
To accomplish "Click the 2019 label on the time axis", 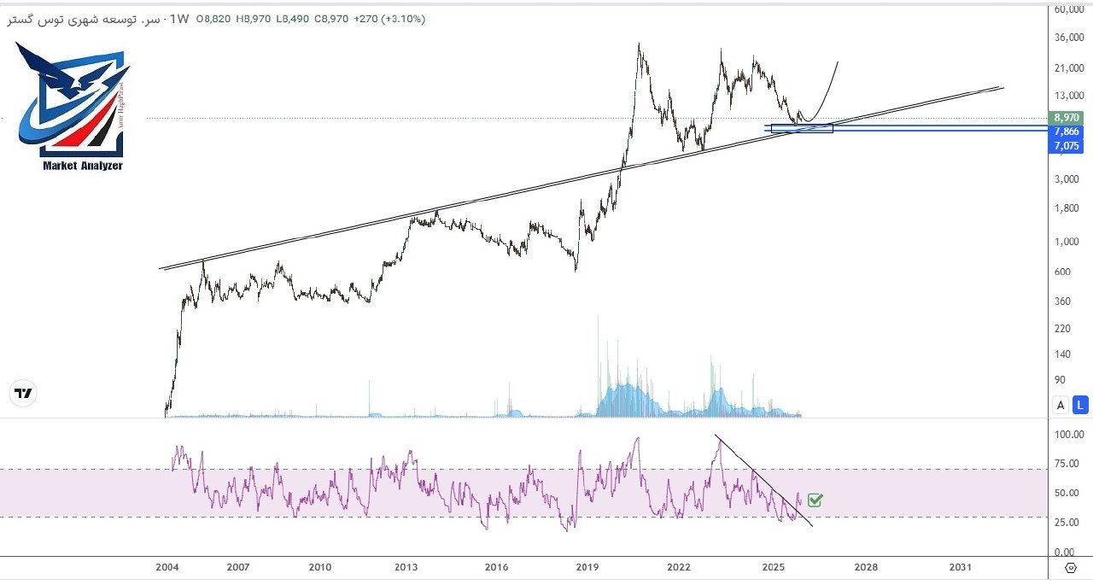I will pyautogui.click(x=587, y=566).
